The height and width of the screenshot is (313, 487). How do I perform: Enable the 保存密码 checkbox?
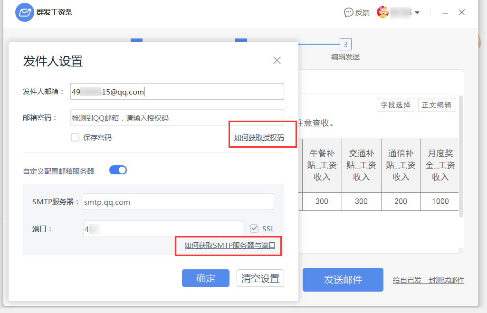pos(75,138)
